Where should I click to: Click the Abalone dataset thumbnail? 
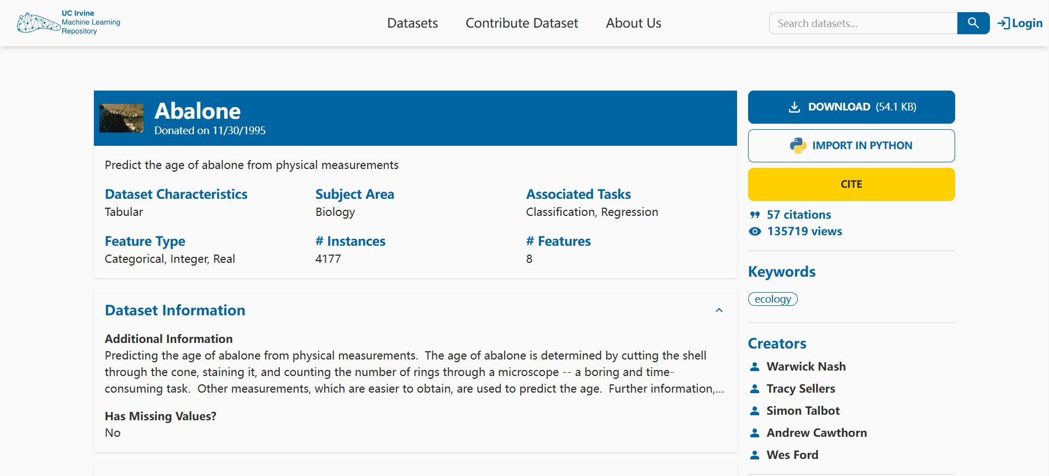pyautogui.click(x=121, y=118)
